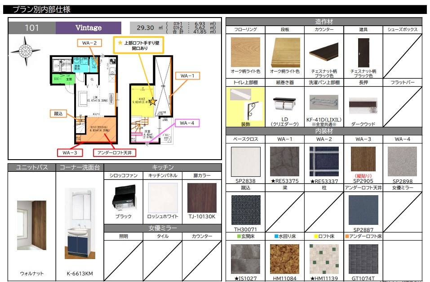The height and width of the screenshot is (282, 430).
Task: Click the compass rose icon
Action: pyautogui.click(x=22, y=47)
